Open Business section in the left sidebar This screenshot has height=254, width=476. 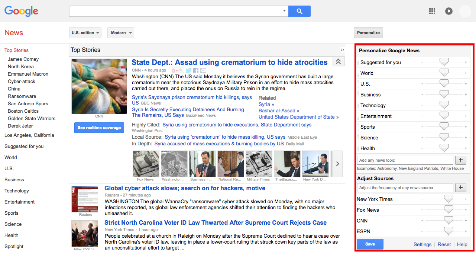point(14,179)
